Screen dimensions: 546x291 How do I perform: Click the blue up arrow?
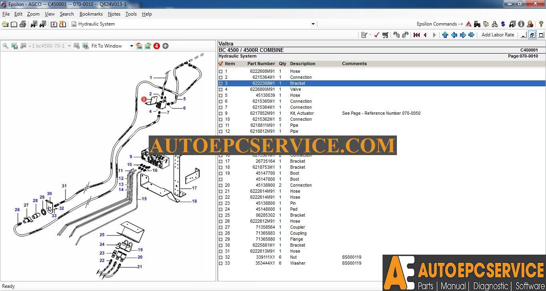pyautogui.click(x=445, y=35)
